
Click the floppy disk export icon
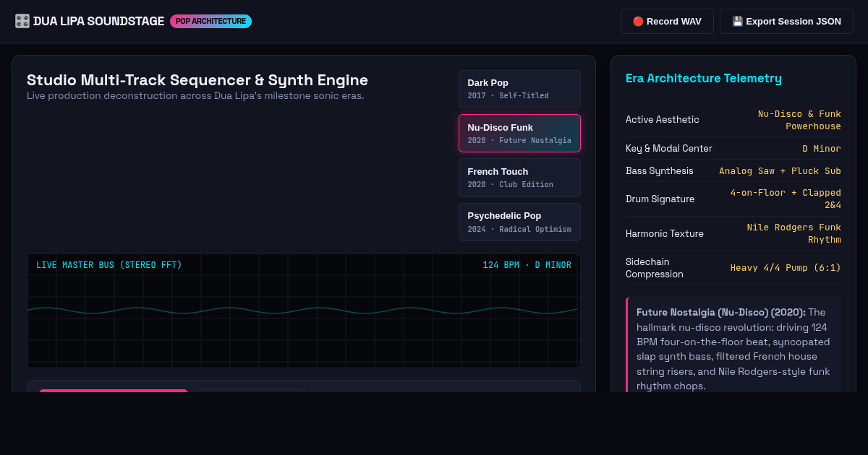[x=737, y=22]
